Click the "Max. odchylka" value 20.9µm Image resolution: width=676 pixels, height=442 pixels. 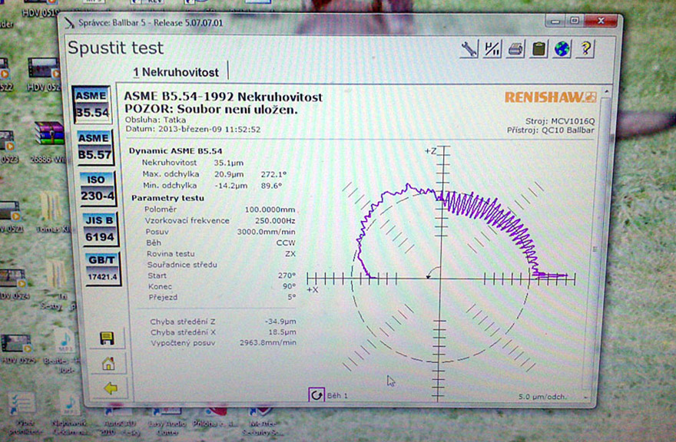229,174
